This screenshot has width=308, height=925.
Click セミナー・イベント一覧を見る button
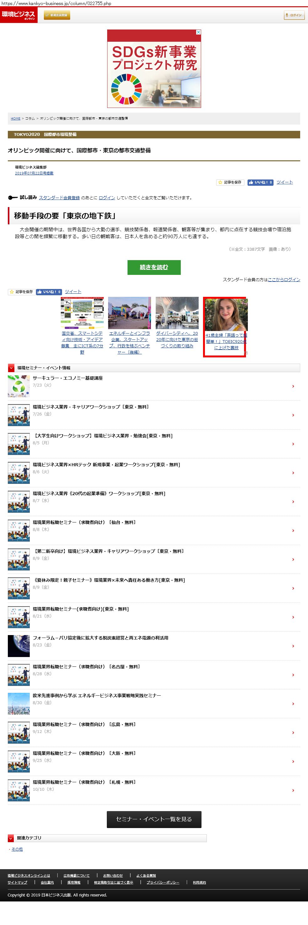pos(154,819)
